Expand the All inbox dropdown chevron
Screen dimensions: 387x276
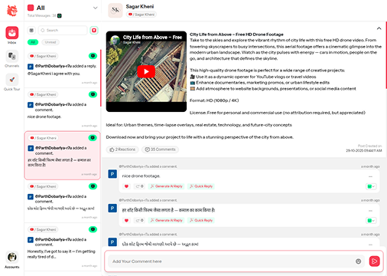coord(95,8)
